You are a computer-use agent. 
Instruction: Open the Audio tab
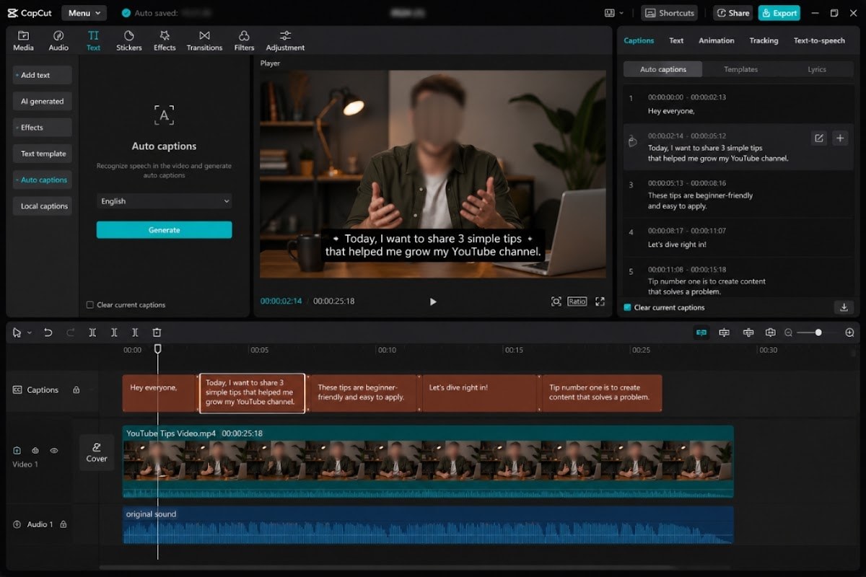[x=58, y=40]
